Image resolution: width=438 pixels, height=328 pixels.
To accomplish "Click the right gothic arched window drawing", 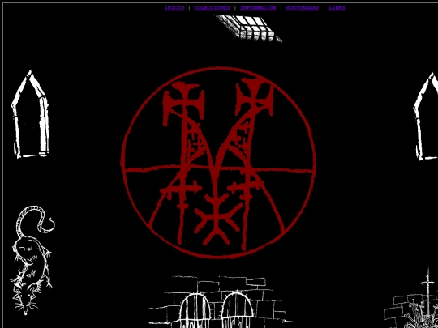I will pos(426,117).
